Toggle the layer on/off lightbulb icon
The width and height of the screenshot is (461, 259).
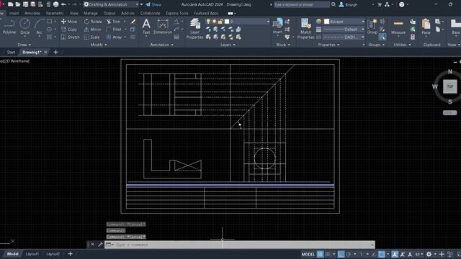tap(208, 22)
